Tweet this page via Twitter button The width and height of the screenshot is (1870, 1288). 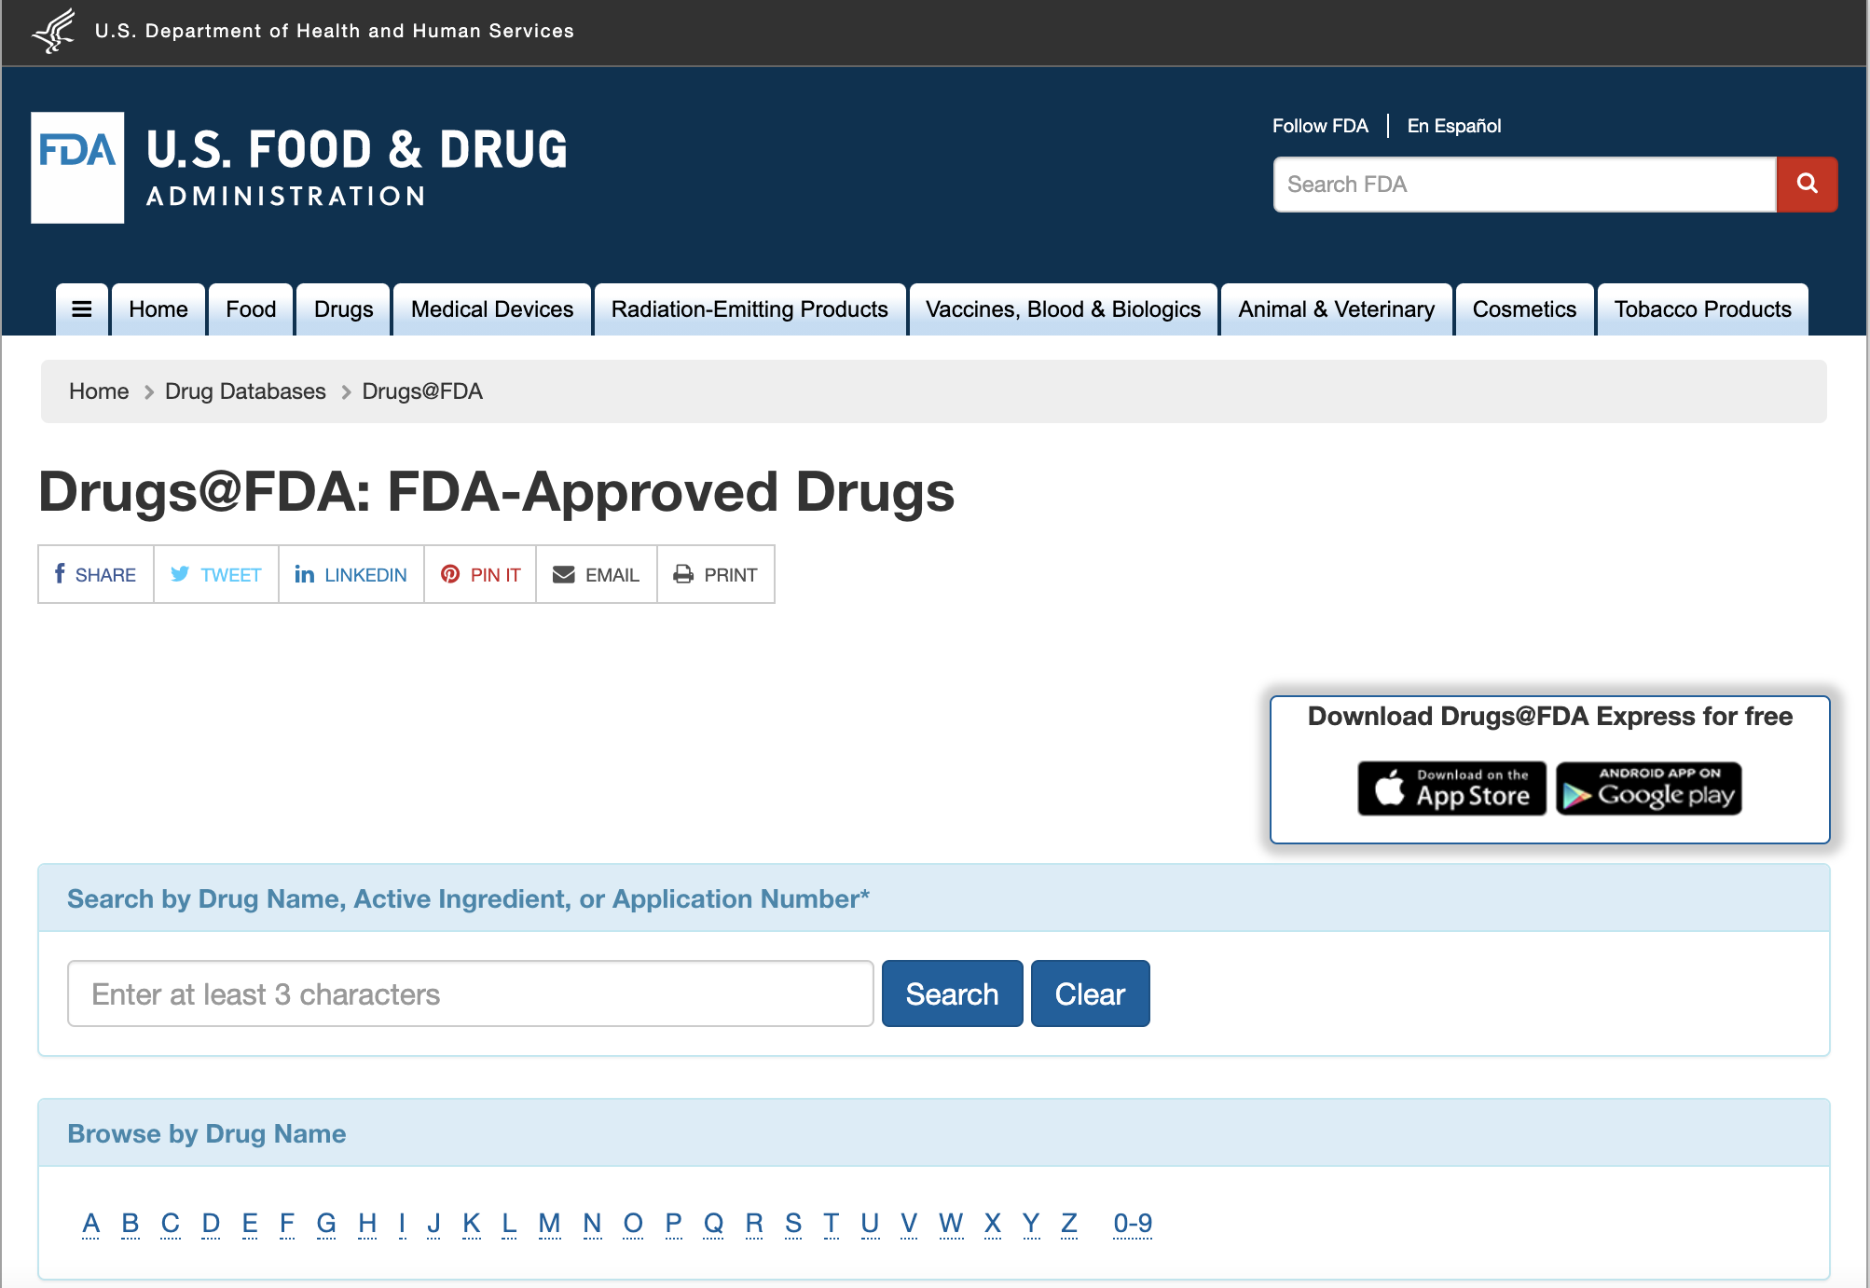(216, 574)
